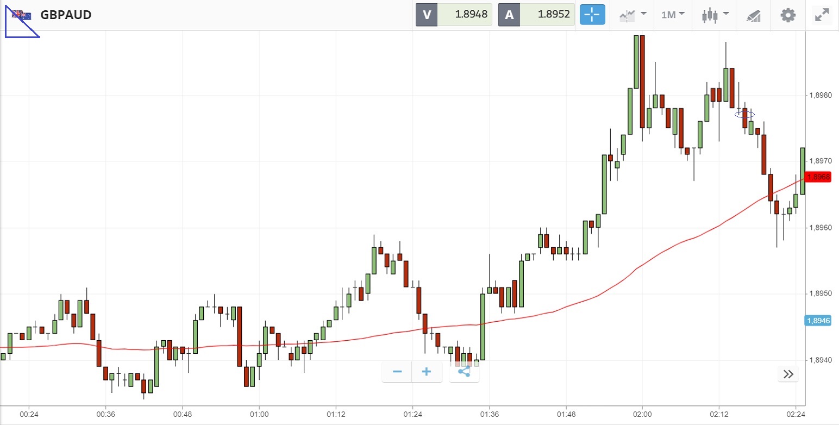Screen dimensions: 839x425
Task: Click the red 1.8968 price label
Action: [818, 177]
